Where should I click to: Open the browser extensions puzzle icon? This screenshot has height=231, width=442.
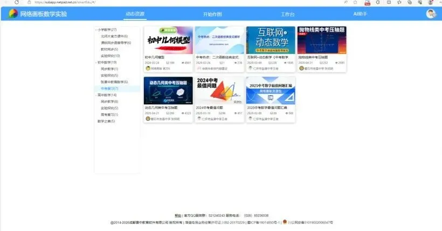click(378, 2)
